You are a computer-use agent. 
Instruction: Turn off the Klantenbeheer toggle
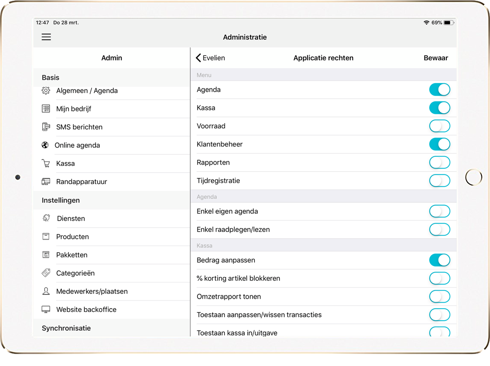[439, 144]
